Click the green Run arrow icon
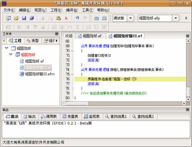 (x=186, y=18)
